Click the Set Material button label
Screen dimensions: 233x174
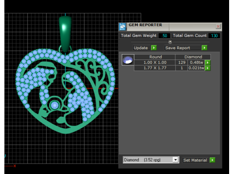195,160
